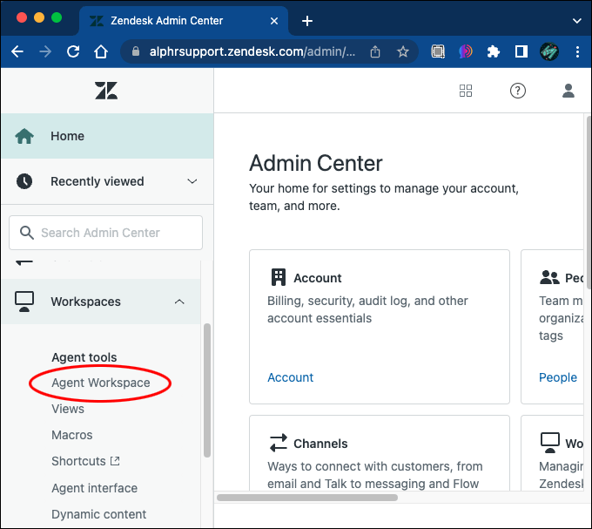This screenshot has height=529, width=592.
Task: Click the main horizontal scrollbar
Action: click(x=307, y=498)
